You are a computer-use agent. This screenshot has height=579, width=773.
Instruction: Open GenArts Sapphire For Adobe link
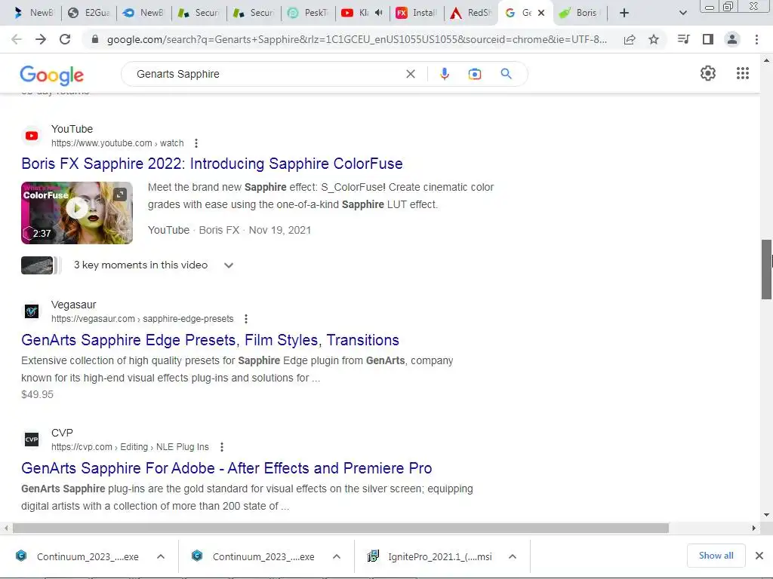[226, 468]
